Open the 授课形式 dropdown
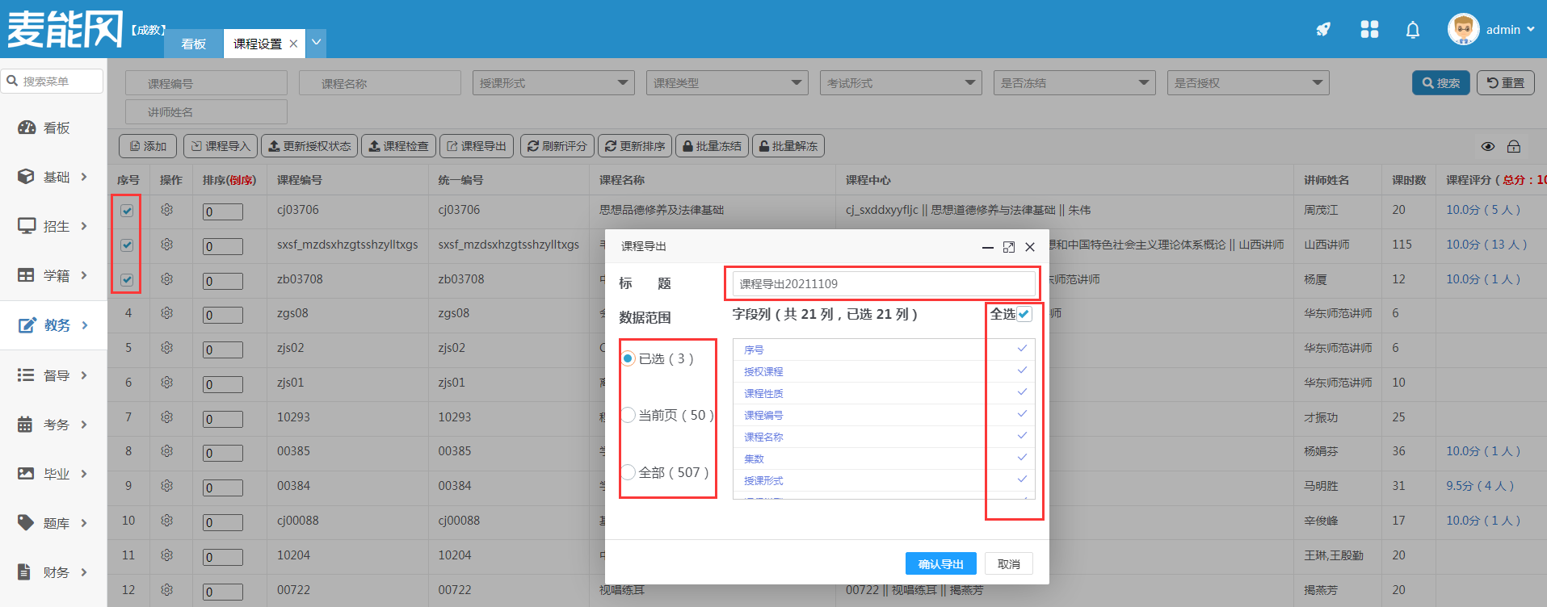 [x=553, y=83]
